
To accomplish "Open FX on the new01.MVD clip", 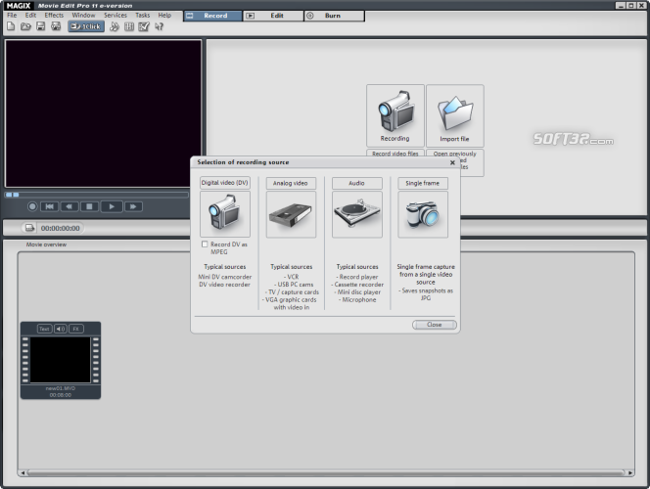I will coord(75,329).
